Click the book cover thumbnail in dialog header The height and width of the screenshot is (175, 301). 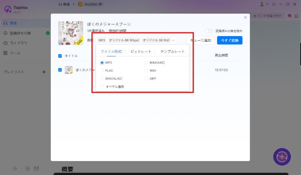(71, 33)
